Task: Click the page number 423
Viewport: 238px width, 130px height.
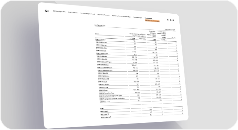Action: pos(47,11)
